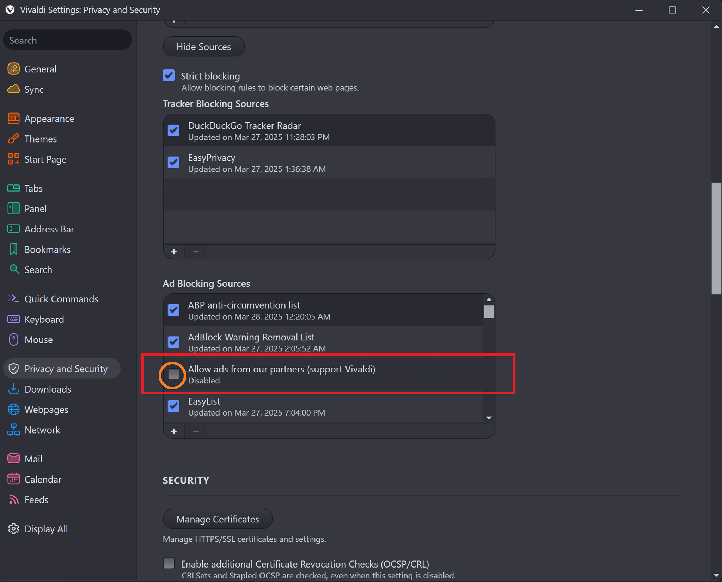This screenshot has width=722, height=582.
Task: Select Webpages globe icon
Action: (x=13, y=409)
